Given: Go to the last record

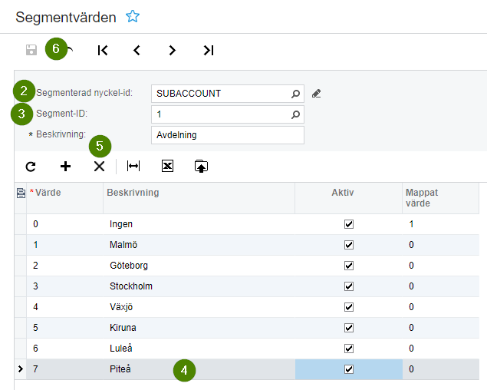Looking at the screenshot, I should (x=208, y=50).
